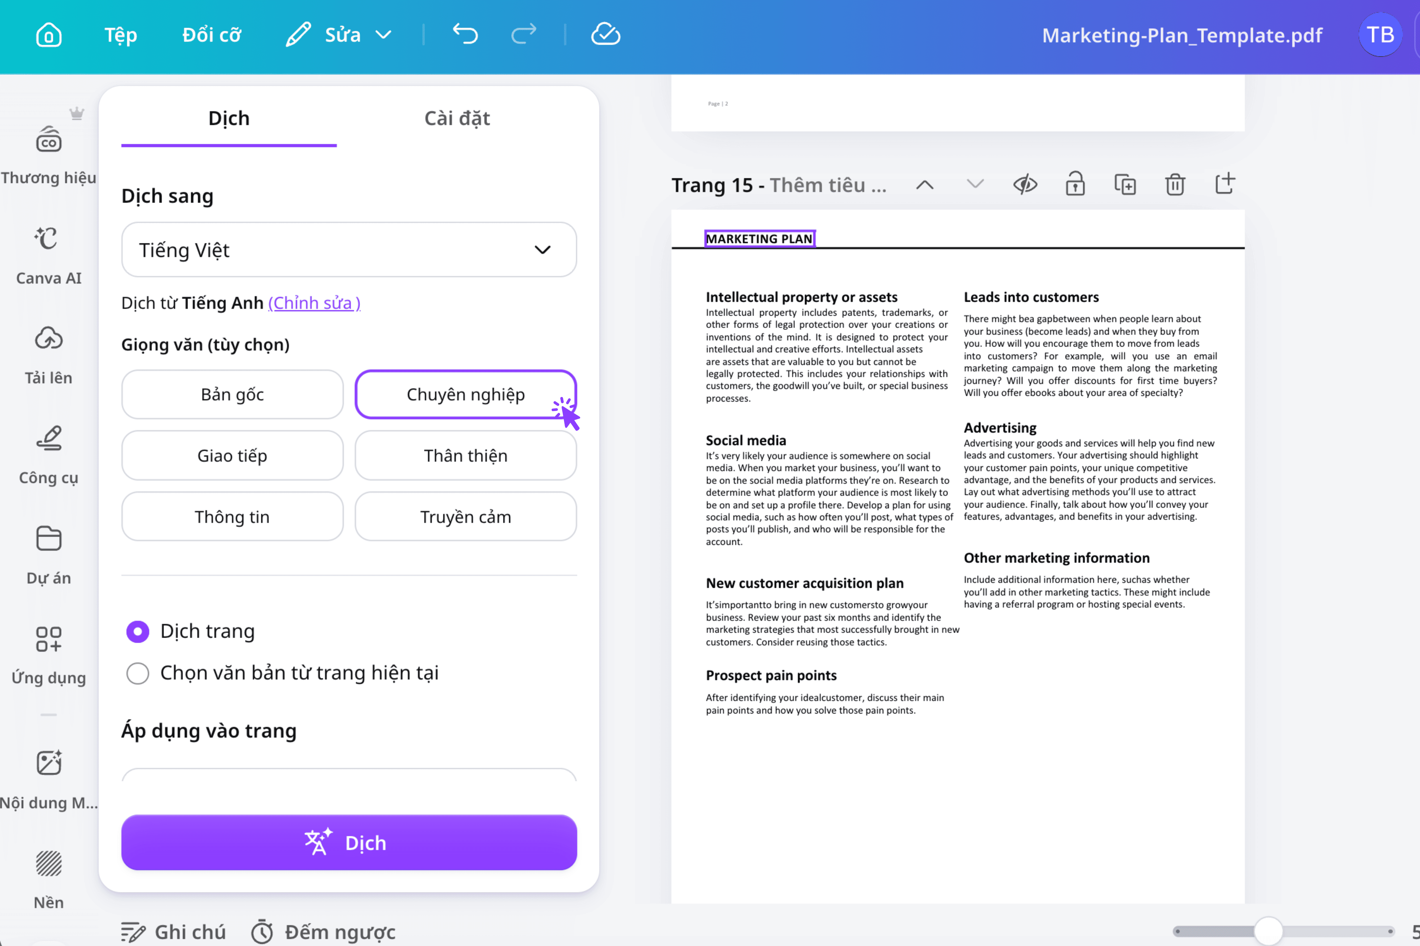
Task: Delete page 15 with trash icon
Action: [x=1175, y=185]
